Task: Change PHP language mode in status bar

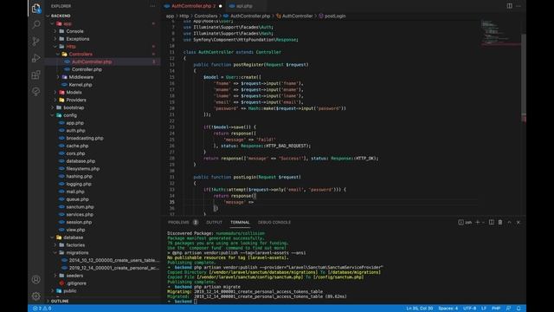Action: 496,309
